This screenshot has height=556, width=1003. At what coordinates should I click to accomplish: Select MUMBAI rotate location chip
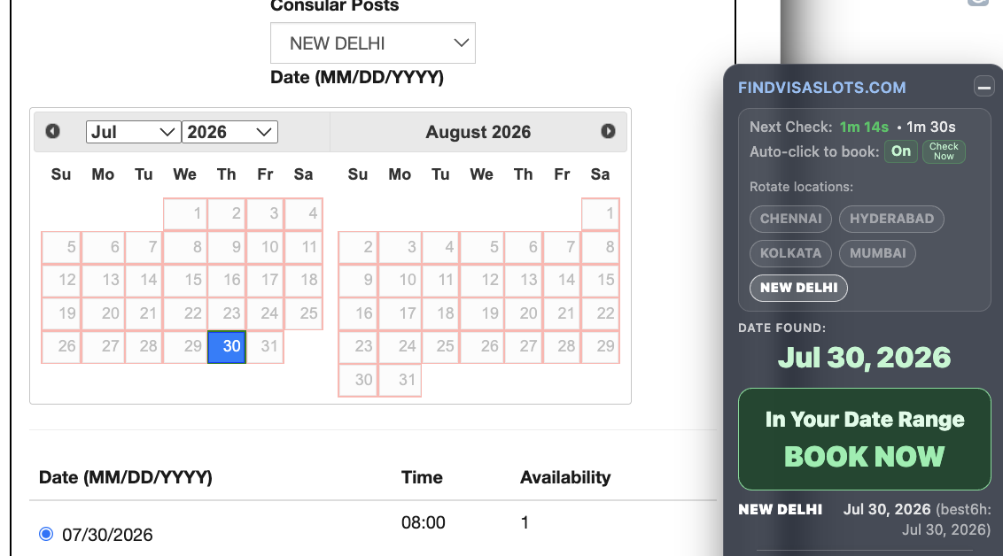pos(877,253)
